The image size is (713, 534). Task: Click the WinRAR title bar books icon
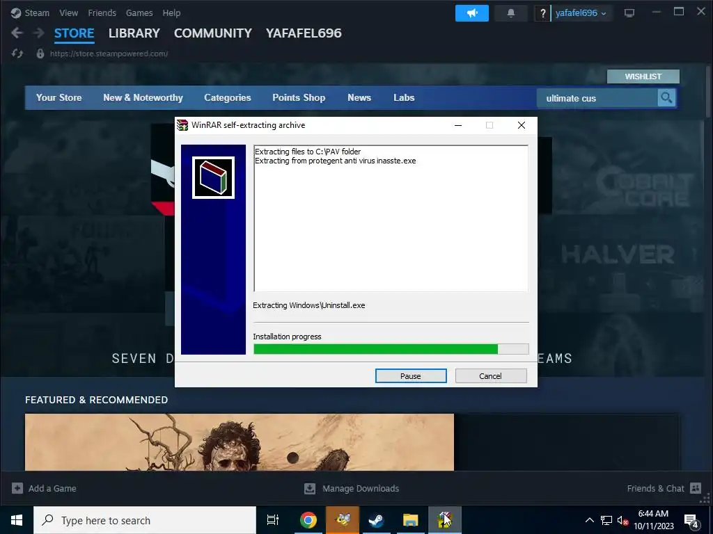(182, 125)
